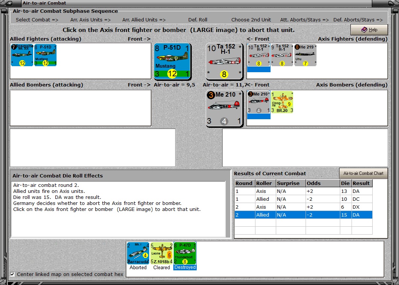Screen dimensions: 399x285
Task: Click the 'Def. Roll' subphase step
Action: 198,20
